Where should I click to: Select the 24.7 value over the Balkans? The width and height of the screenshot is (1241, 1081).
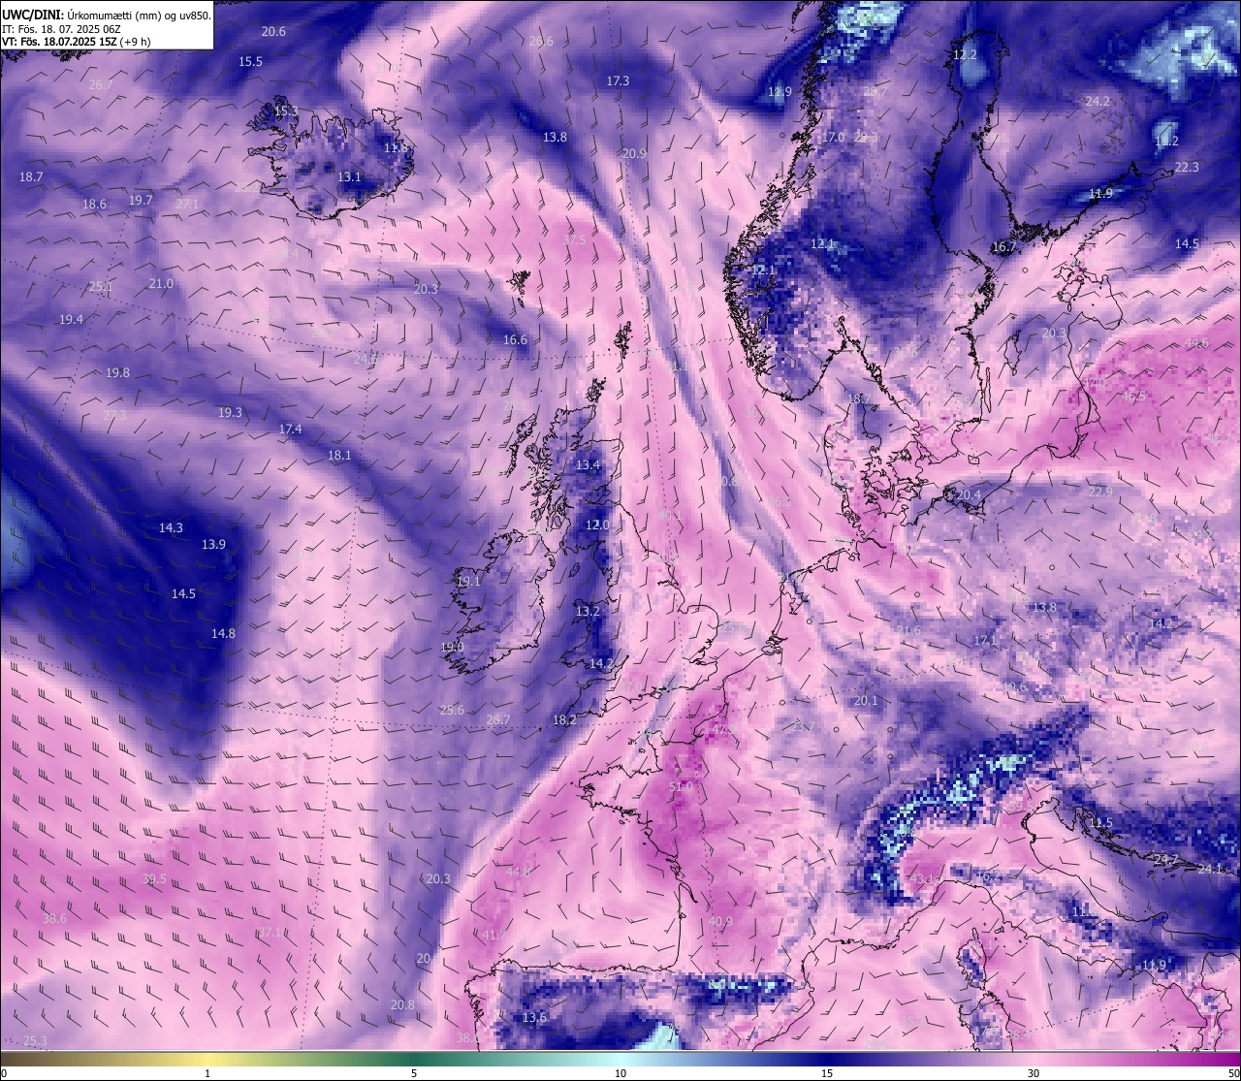(x=1164, y=859)
